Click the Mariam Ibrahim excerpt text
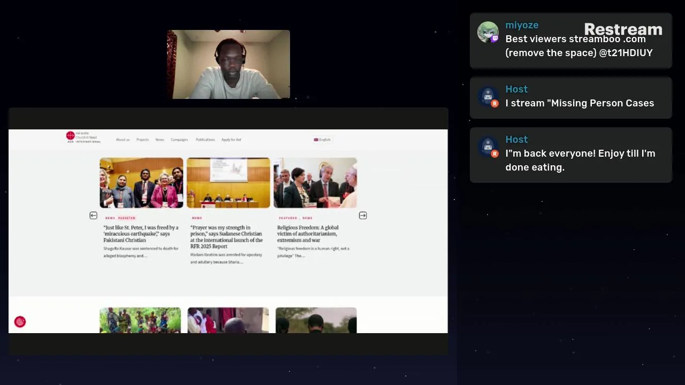 coord(226,258)
